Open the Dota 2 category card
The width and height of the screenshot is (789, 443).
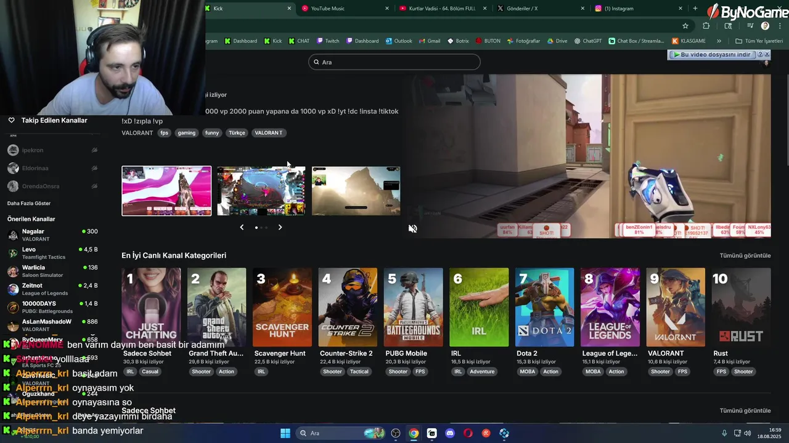click(x=544, y=307)
